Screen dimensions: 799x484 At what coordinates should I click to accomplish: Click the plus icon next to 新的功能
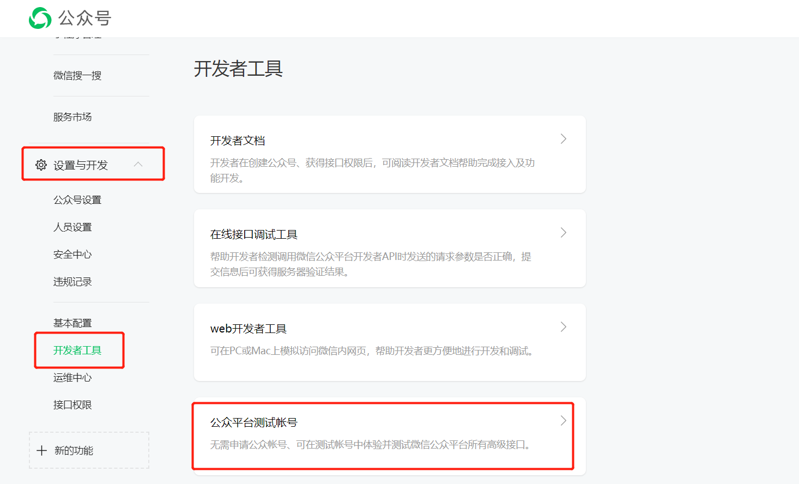point(41,450)
